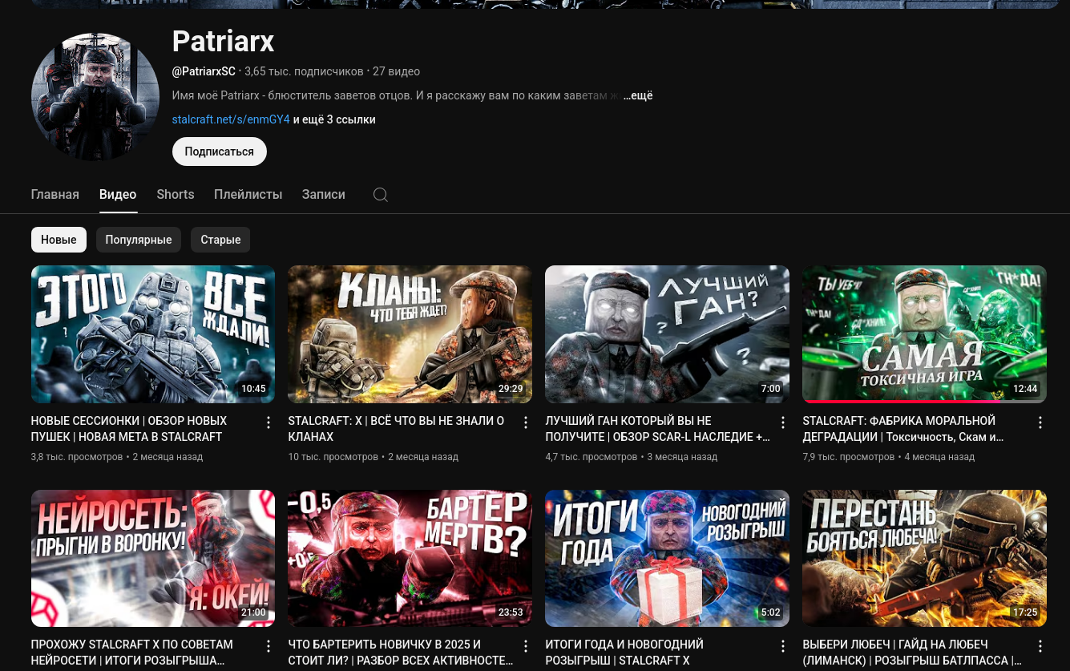Click title НОВЫЕ СЕССИОНКИ | ОБЗОР НОВЫХ ПУШЕК

(x=129, y=429)
